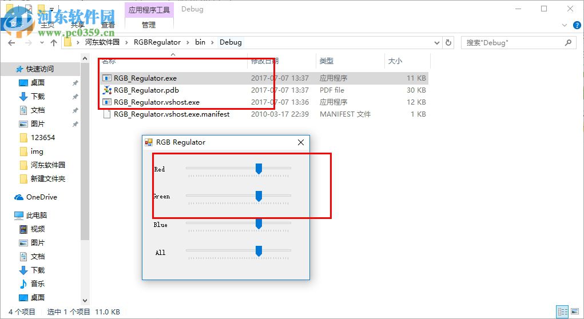584x319 pixels.
Task: Select RGB_Regulator.exe file icon
Action: (x=107, y=78)
